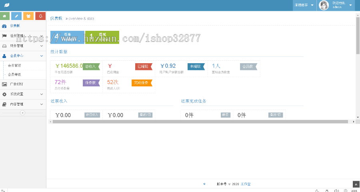The height and width of the screenshot is (192, 360).
Task: Click the 72件 task count value
Action: coord(60,82)
